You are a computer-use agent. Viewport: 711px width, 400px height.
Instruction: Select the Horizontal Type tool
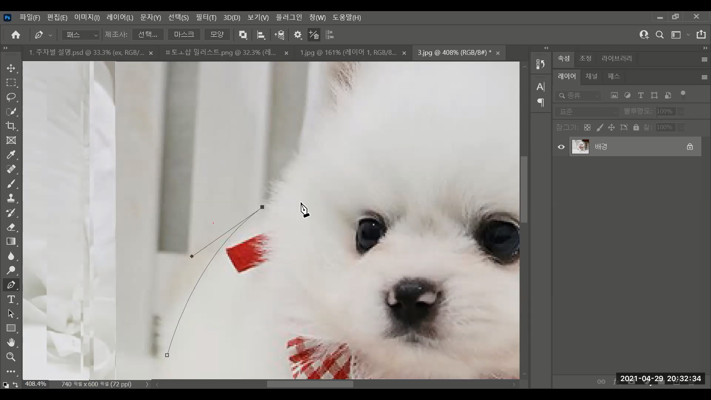(11, 299)
